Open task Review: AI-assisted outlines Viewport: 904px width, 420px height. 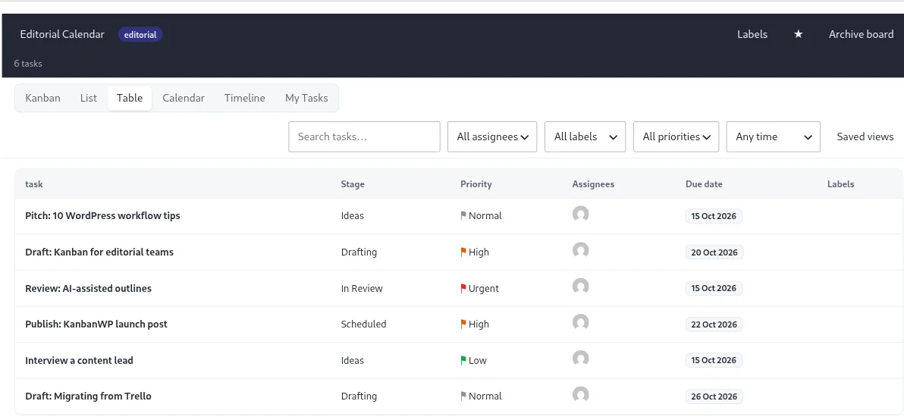click(x=88, y=289)
